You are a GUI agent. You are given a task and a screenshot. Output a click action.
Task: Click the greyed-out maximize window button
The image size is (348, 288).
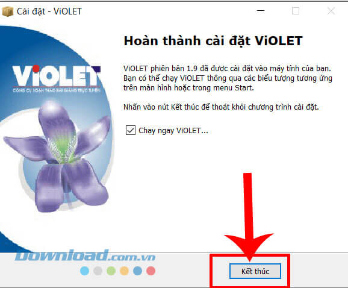(x=296, y=11)
